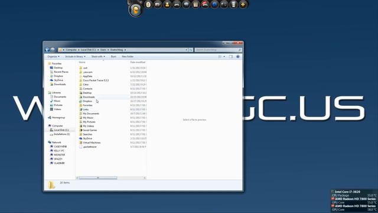The image size is (378, 213).
Task: Click Users in the address breadcrumb
Action: point(103,50)
